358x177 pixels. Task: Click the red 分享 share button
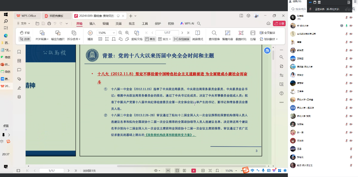279,23
